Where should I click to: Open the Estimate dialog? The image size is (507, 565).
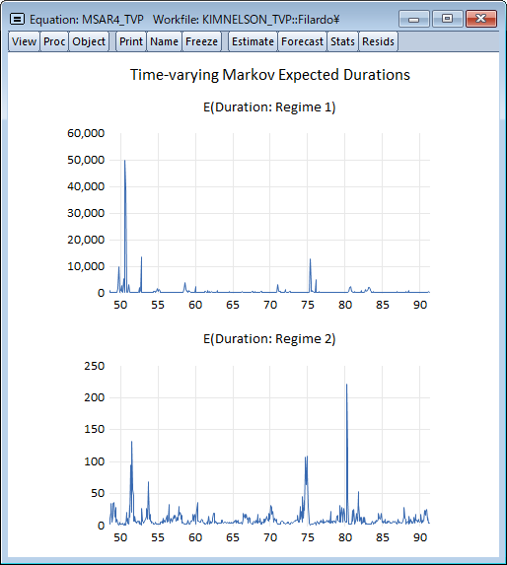coord(253,41)
